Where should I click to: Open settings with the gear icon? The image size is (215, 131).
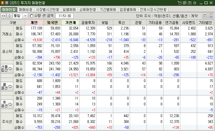(195, 3)
